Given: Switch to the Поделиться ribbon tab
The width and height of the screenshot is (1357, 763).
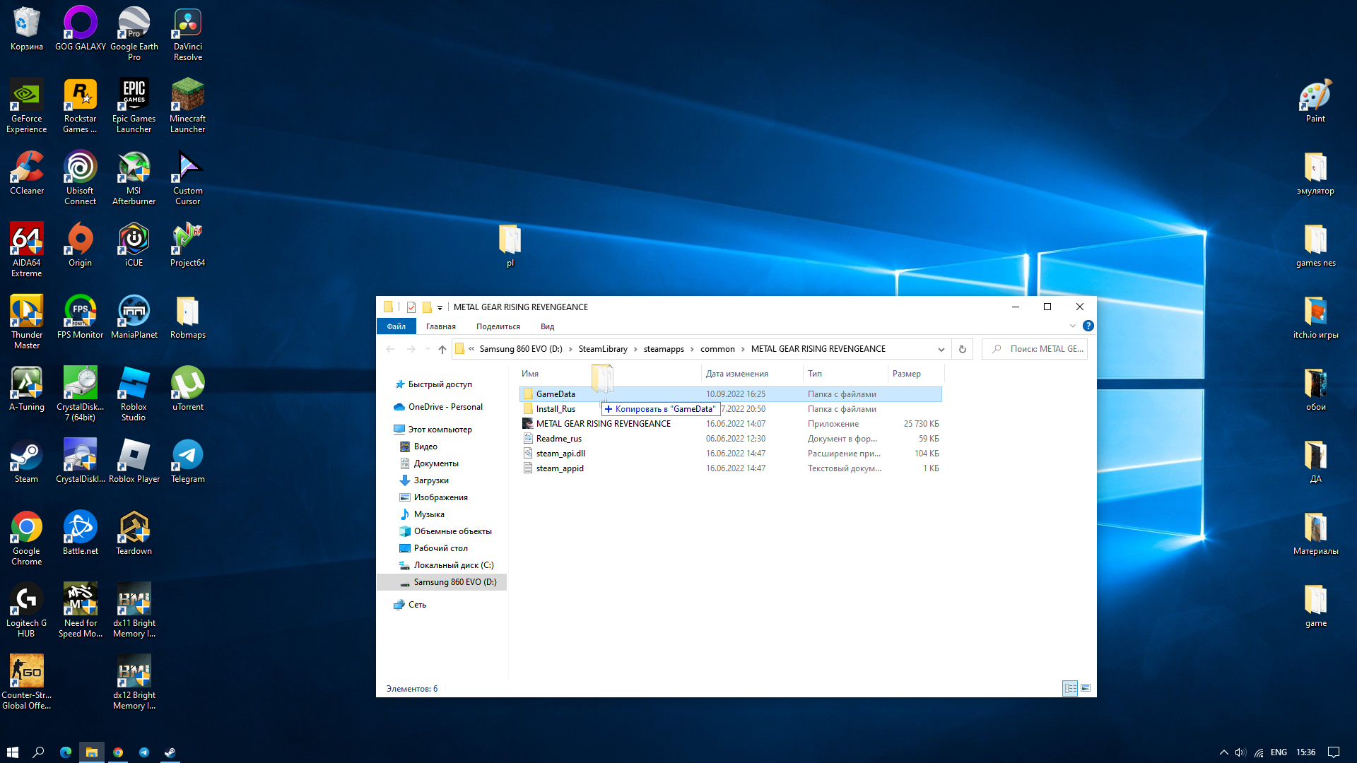Looking at the screenshot, I should (498, 326).
